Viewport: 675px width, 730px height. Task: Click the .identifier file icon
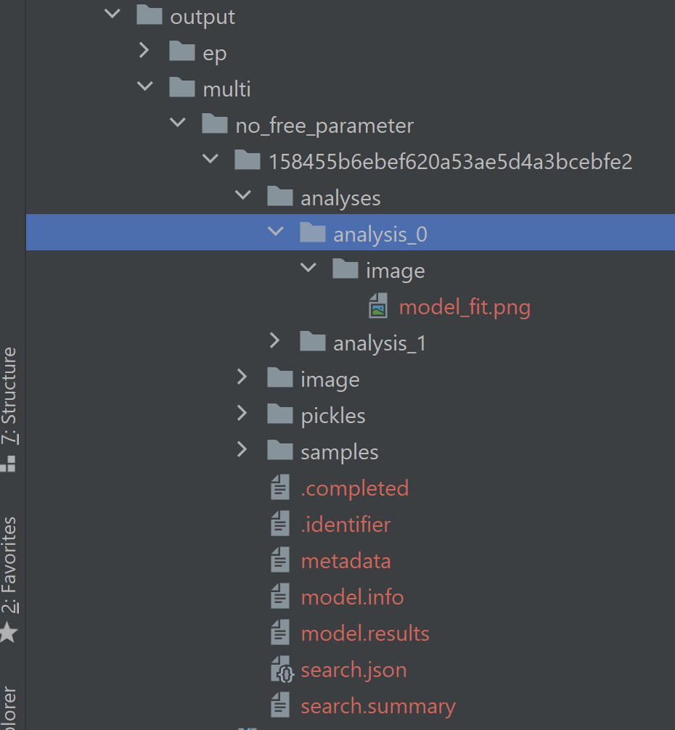coord(280,523)
